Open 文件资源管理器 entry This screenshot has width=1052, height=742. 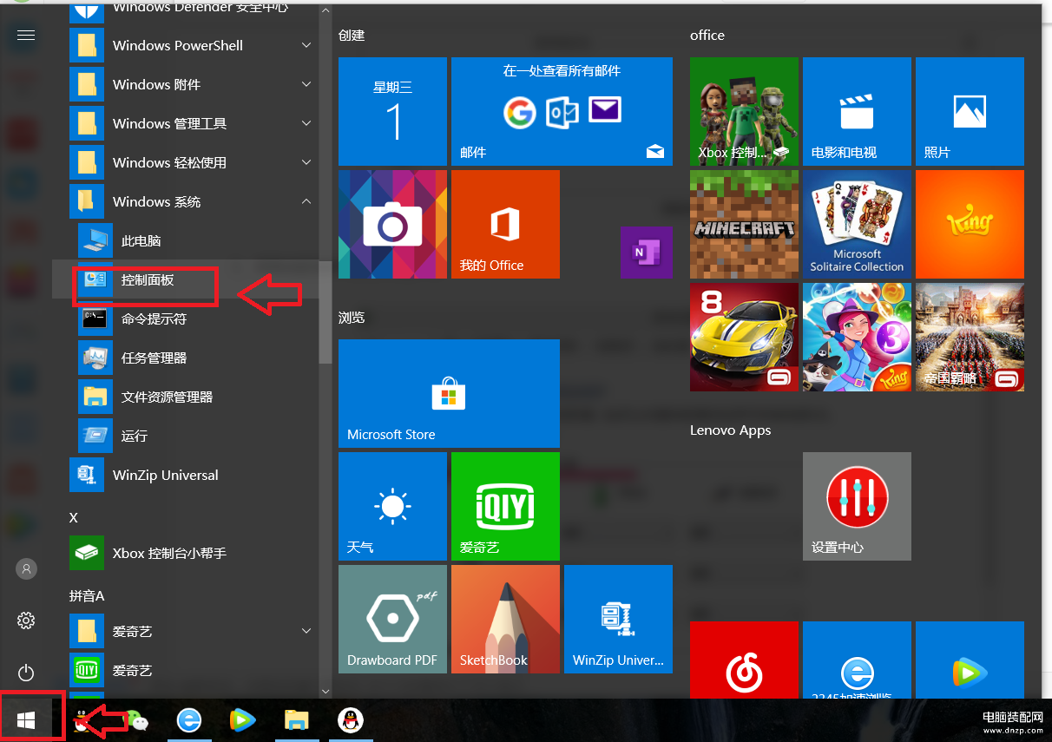(x=186, y=397)
